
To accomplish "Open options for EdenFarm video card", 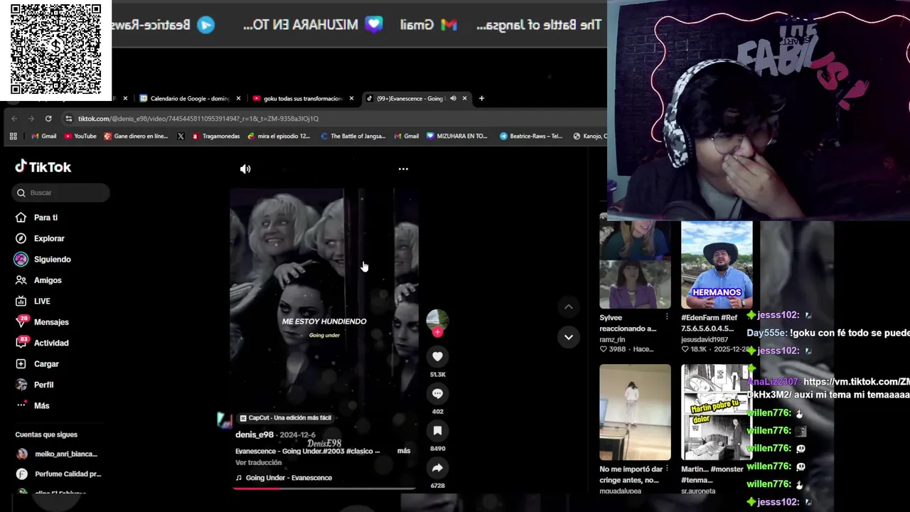I will tap(749, 317).
